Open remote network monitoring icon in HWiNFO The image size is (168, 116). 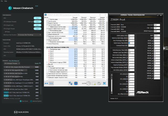[x=71, y=83]
